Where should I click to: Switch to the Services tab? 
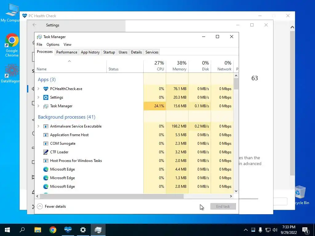(152, 52)
